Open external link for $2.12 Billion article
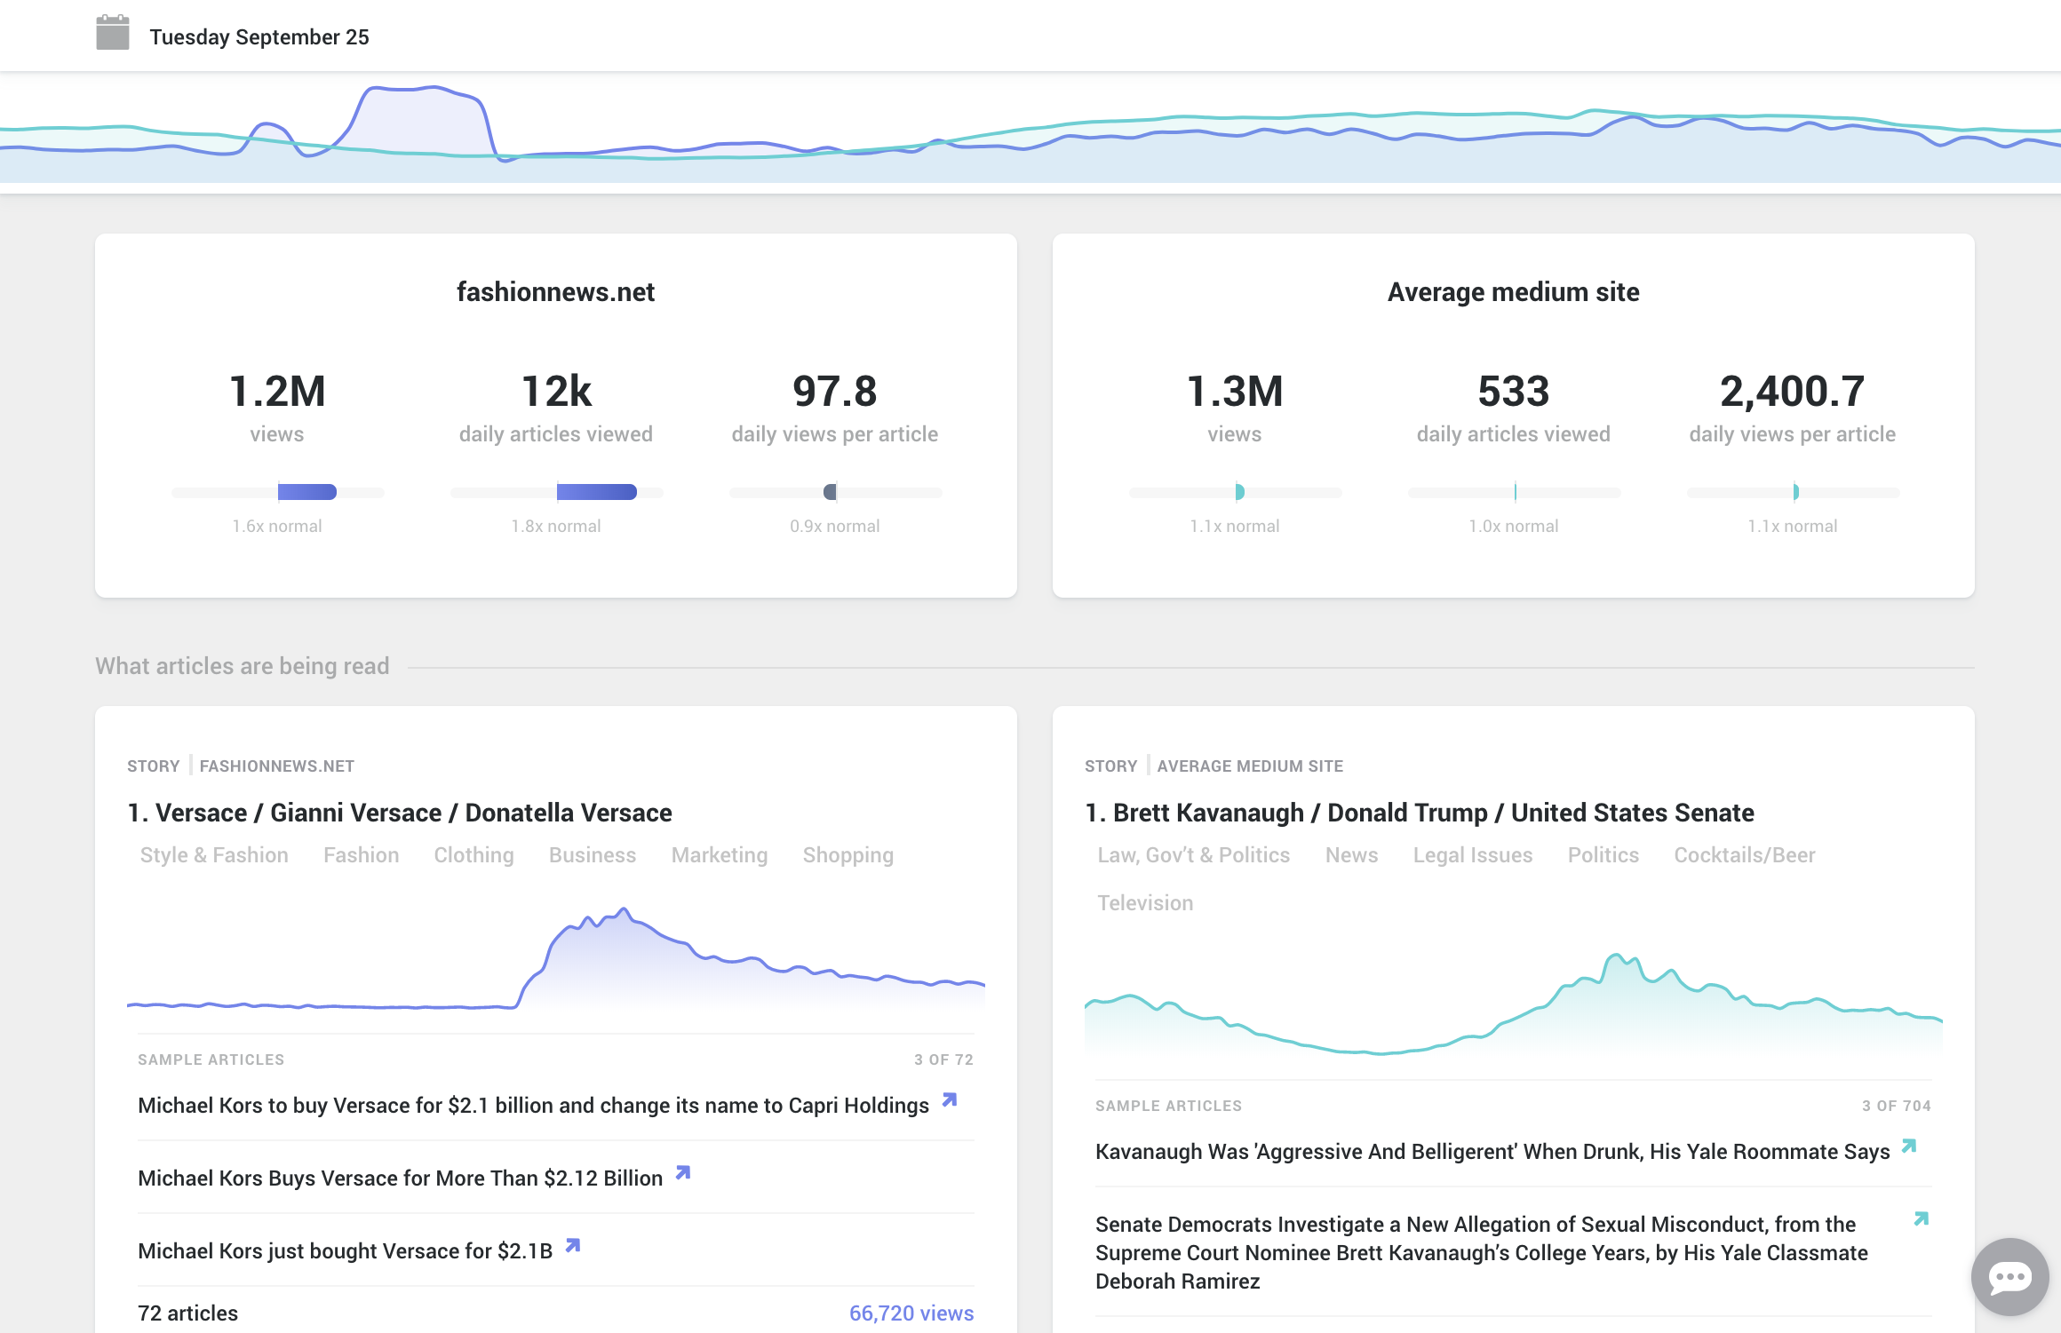This screenshot has height=1333, width=2061. click(683, 1172)
